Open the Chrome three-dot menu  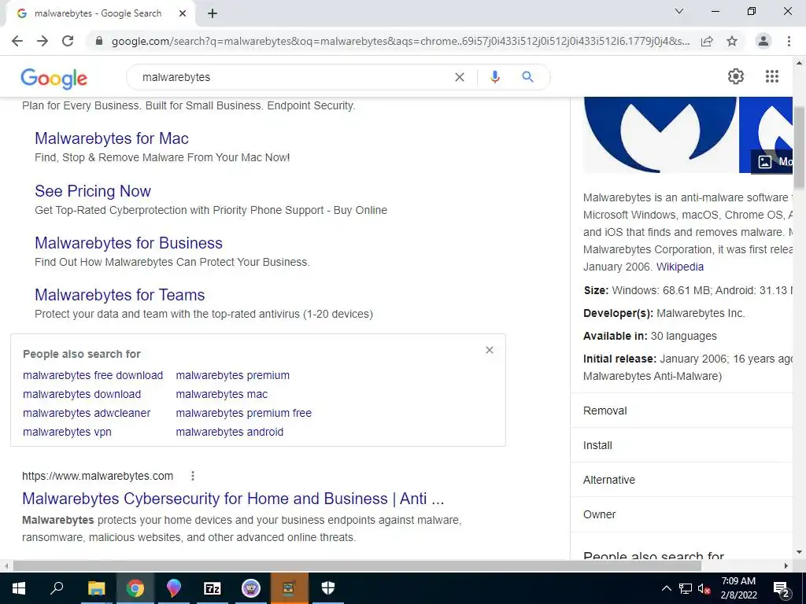coord(789,41)
